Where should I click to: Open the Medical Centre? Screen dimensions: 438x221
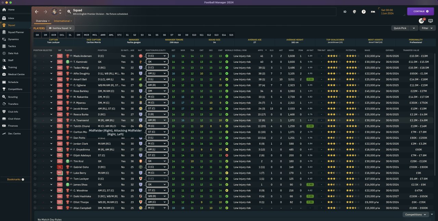point(16,74)
